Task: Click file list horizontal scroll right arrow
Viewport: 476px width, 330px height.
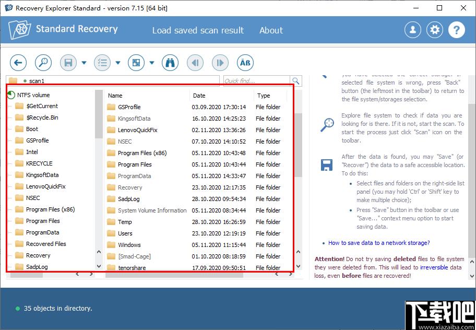Action: click(291, 274)
